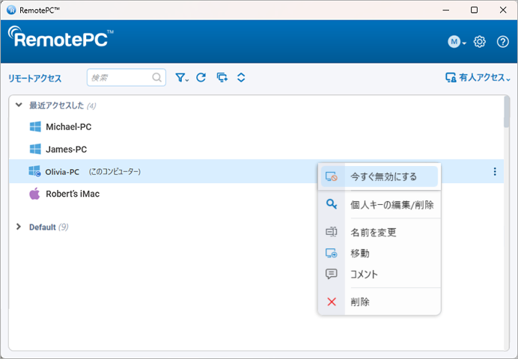Open the filter funnel dropdown
Image resolution: width=518 pixels, height=359 pixels.
tap(182, 78)
